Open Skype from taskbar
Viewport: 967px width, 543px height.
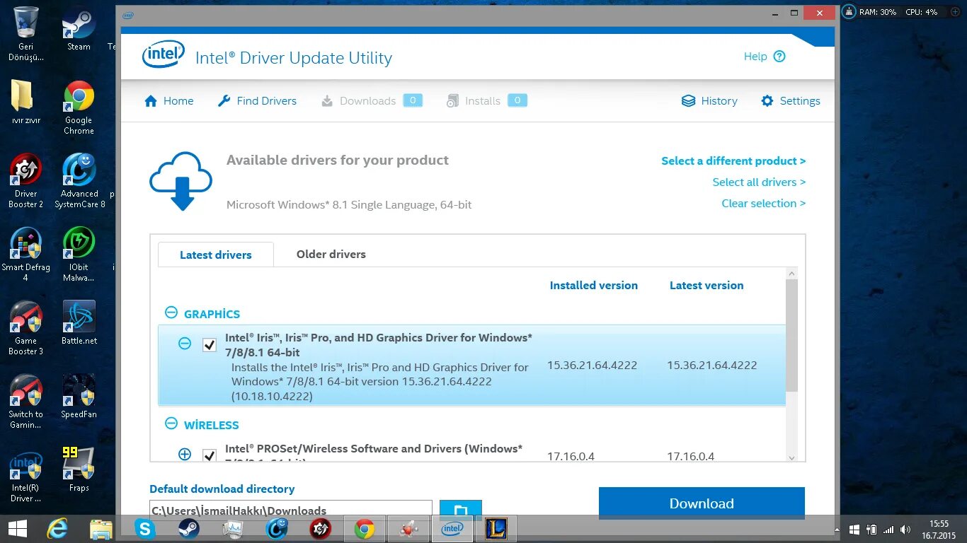point(145,529)
